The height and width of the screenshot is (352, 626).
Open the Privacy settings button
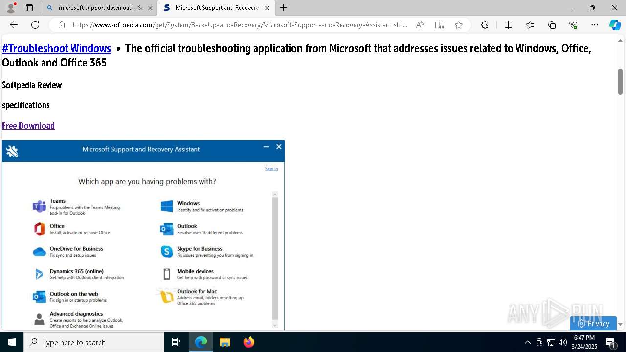pos(593,324)
